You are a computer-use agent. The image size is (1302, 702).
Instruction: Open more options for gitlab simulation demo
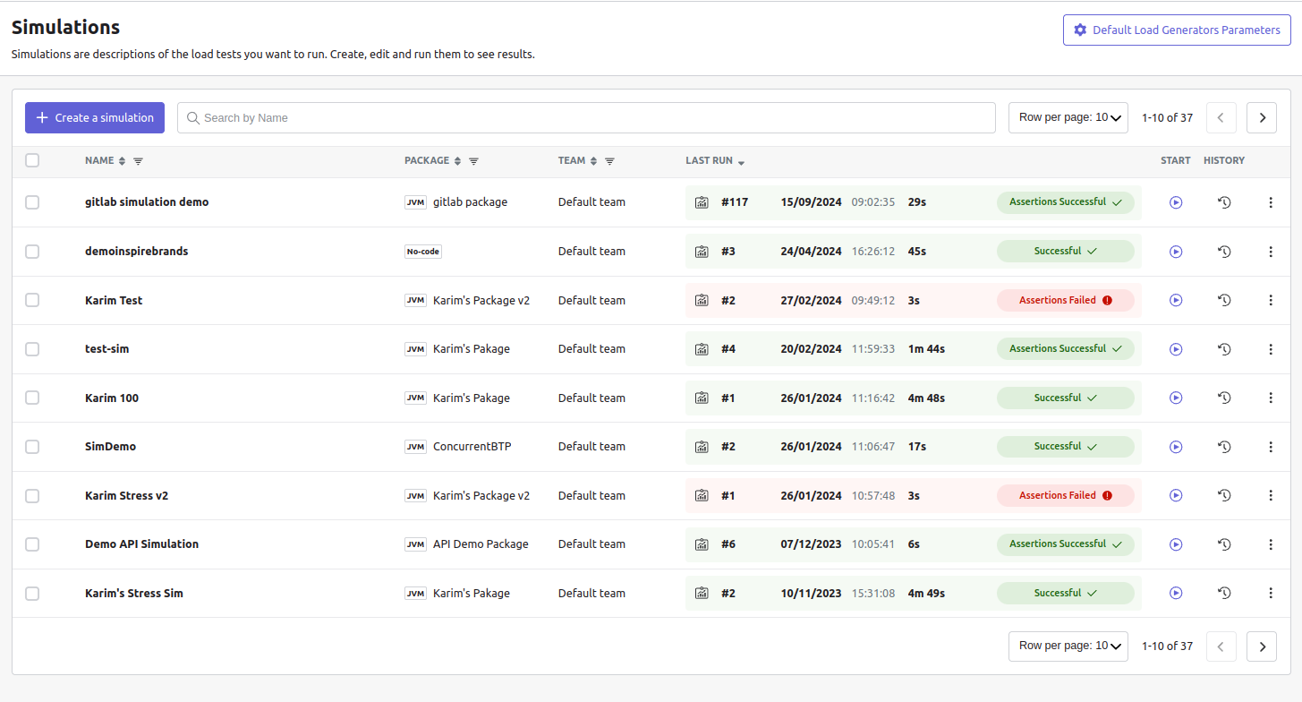pos(1271,202)
